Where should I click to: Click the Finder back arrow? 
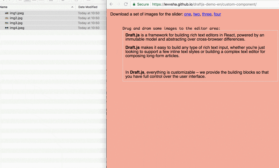(4, 1)
